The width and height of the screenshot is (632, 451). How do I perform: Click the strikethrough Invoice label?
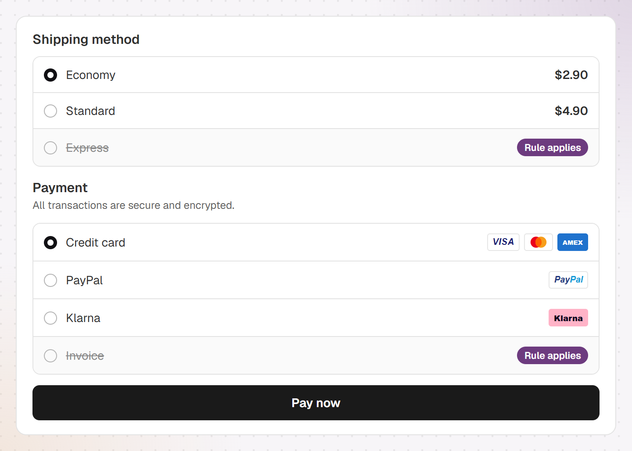pos(85,356)
